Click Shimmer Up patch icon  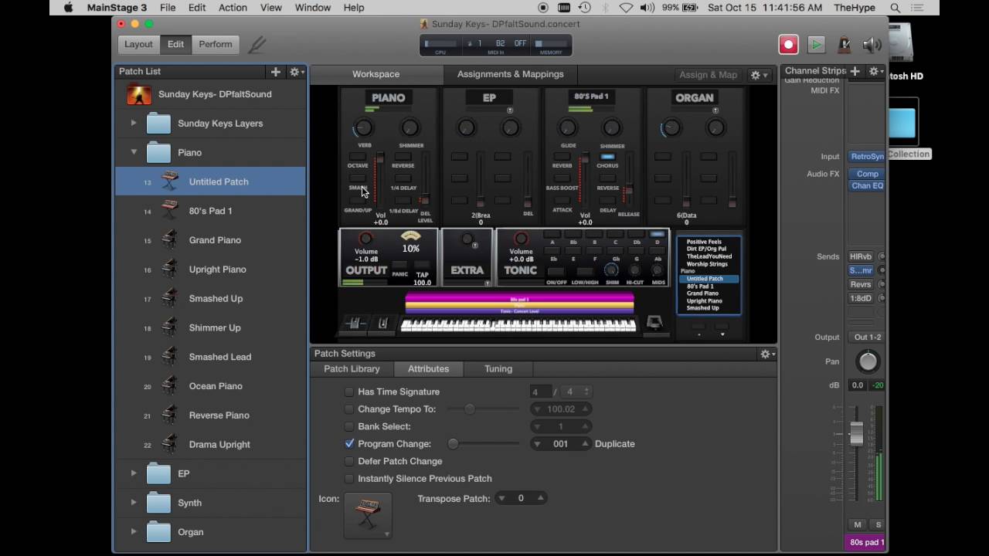point(170,327)
